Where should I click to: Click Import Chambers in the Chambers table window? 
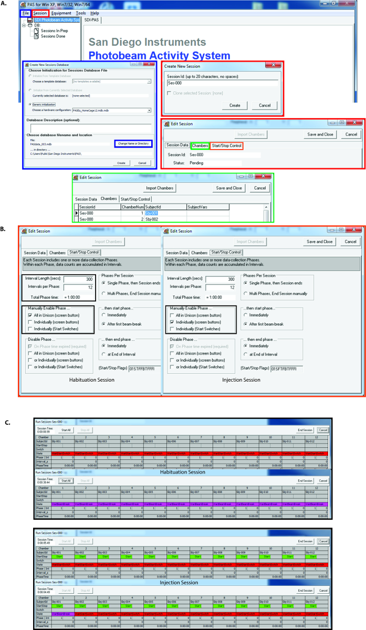coord(160,188)
